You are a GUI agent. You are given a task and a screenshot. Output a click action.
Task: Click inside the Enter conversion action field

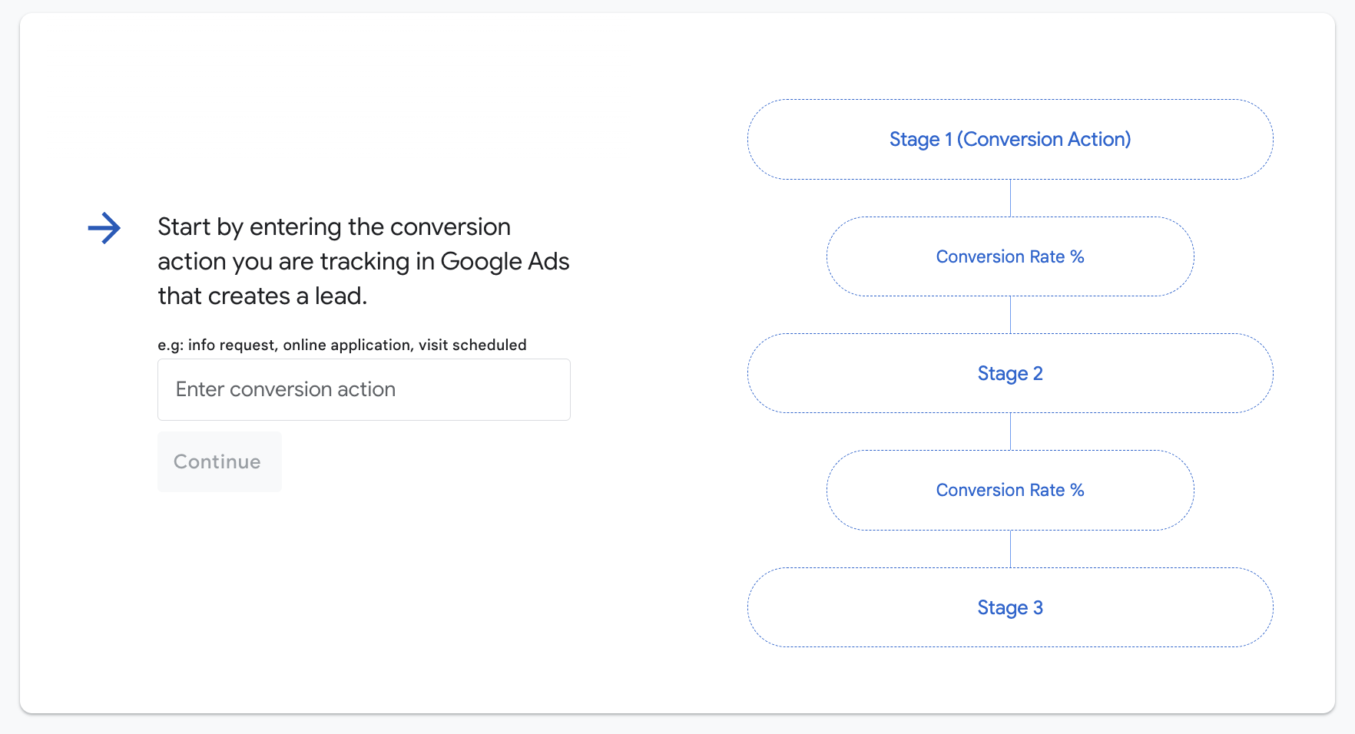363,389
